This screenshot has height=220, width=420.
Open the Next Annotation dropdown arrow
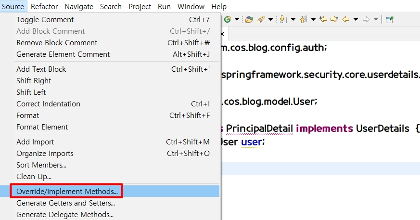(293, 19)
